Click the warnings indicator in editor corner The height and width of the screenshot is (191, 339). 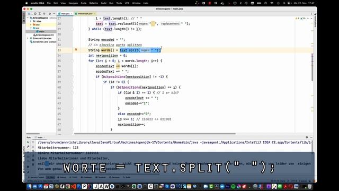(x=301, y=19)
